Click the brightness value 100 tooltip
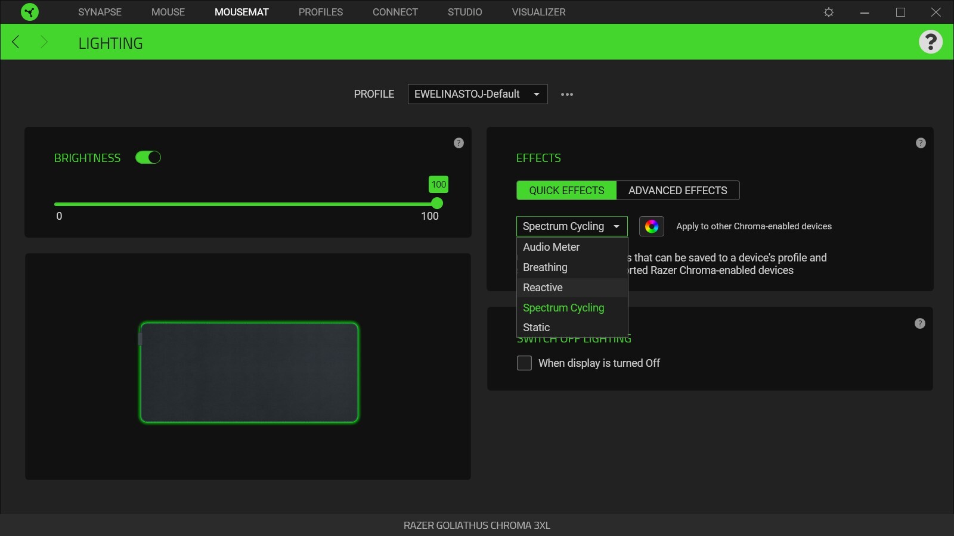The image size is (954, 536). (x=438, y=184)
